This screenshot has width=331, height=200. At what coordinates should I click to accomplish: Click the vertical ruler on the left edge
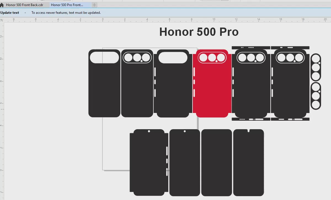2,110
